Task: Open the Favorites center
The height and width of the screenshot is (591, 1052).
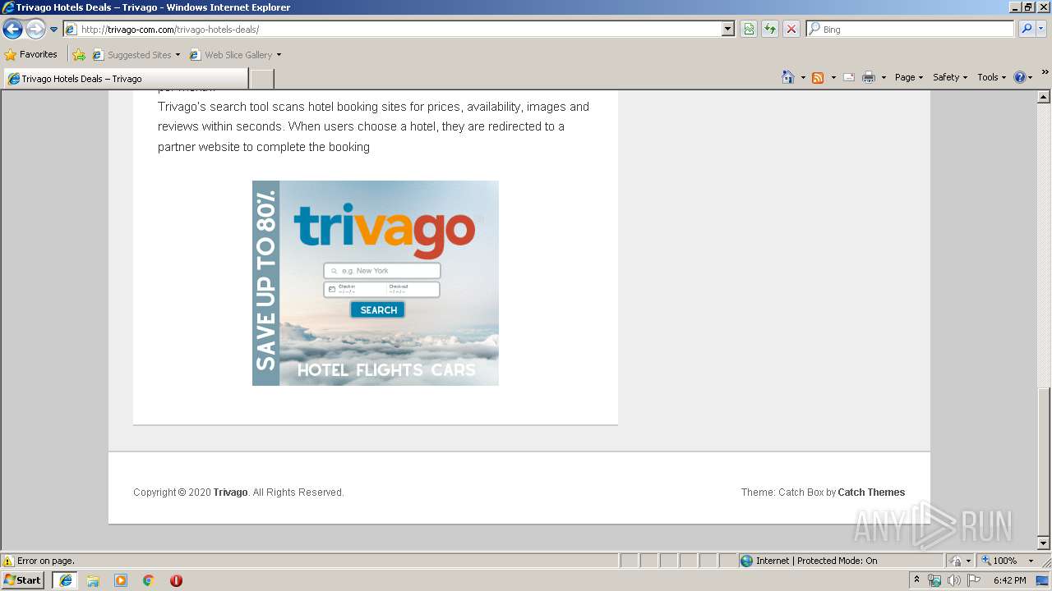Action: pos(31,55)
